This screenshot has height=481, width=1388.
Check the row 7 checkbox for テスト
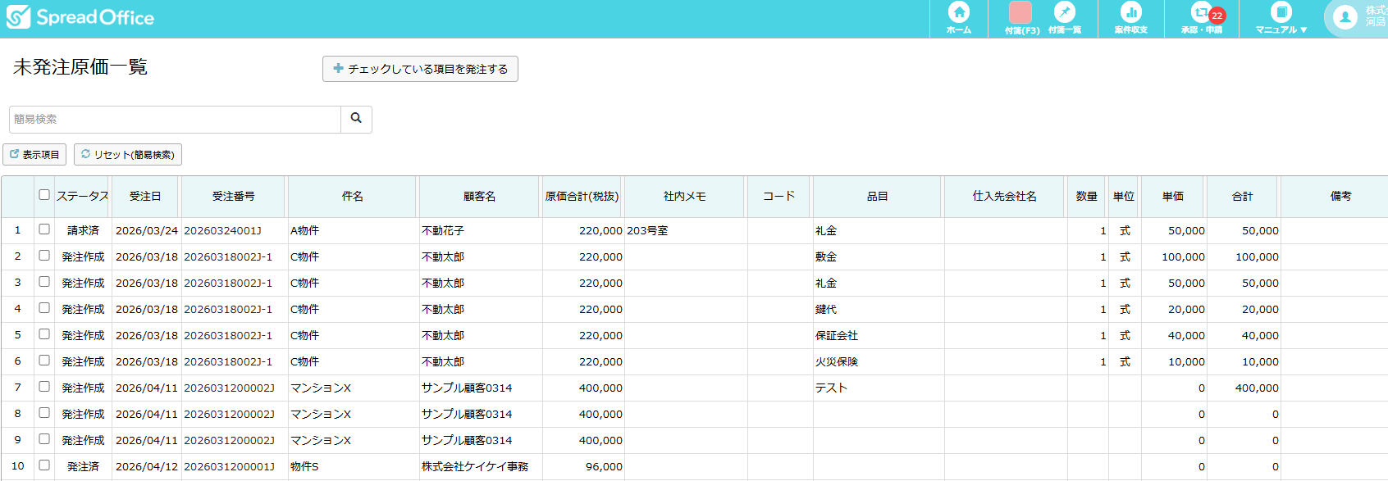(44, 387)
